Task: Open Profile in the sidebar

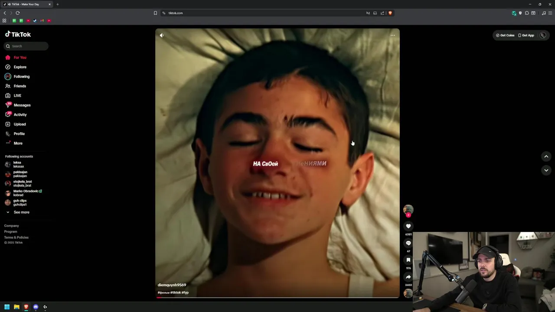Action: tap(15, 133)
